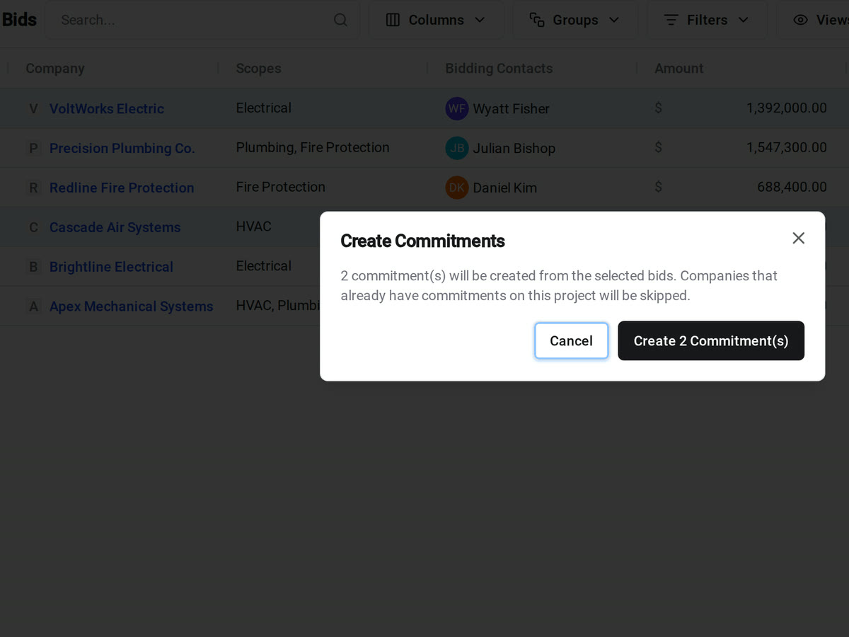
Task: Click the Julian Bishop contact name
Action: tap(514, 149)
